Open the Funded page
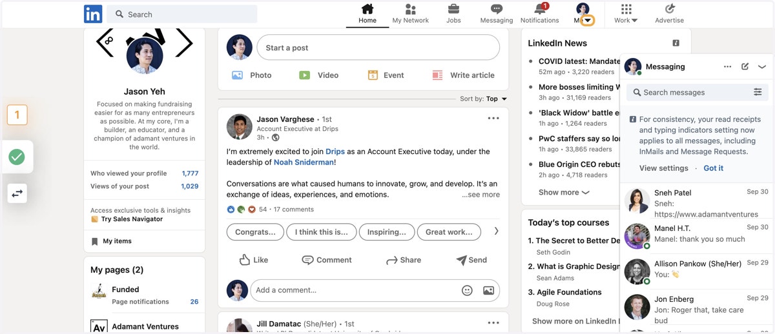775x334 pixels. pyautogui.click(x=125, y=290)
